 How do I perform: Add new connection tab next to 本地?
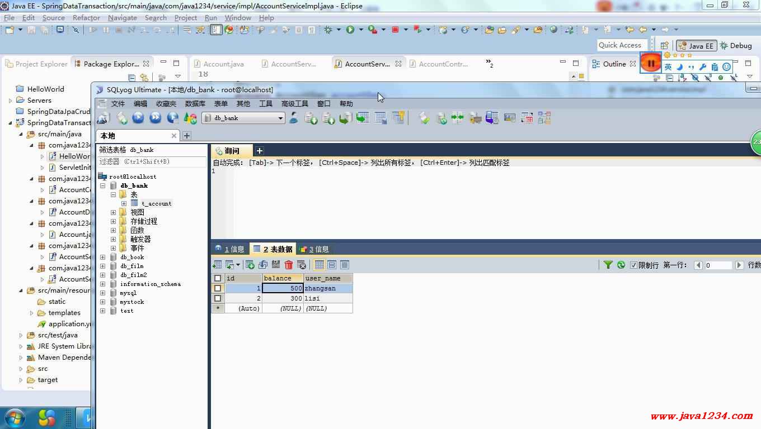(187, 136)
